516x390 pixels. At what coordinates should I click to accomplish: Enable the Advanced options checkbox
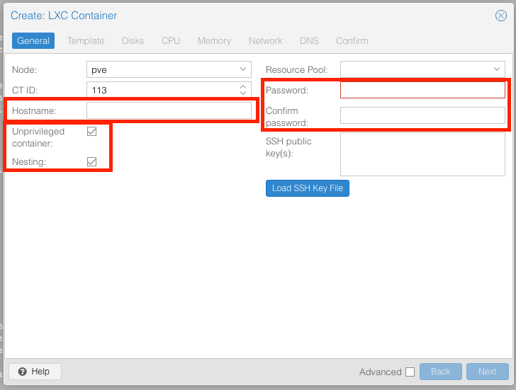click(x=410, y=372)
